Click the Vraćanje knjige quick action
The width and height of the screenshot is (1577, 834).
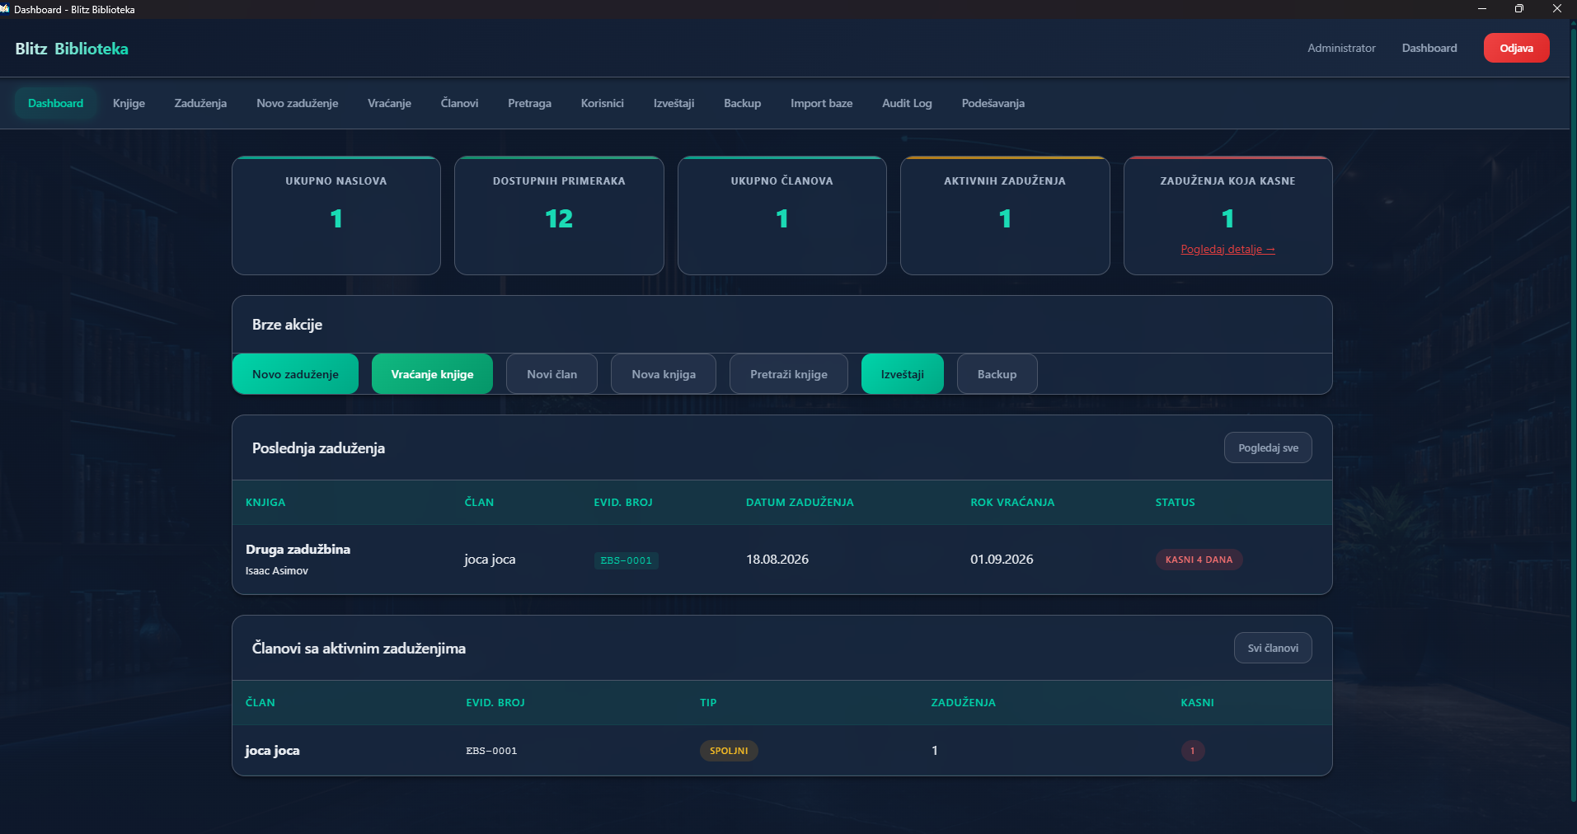click(x=432, y=374)
